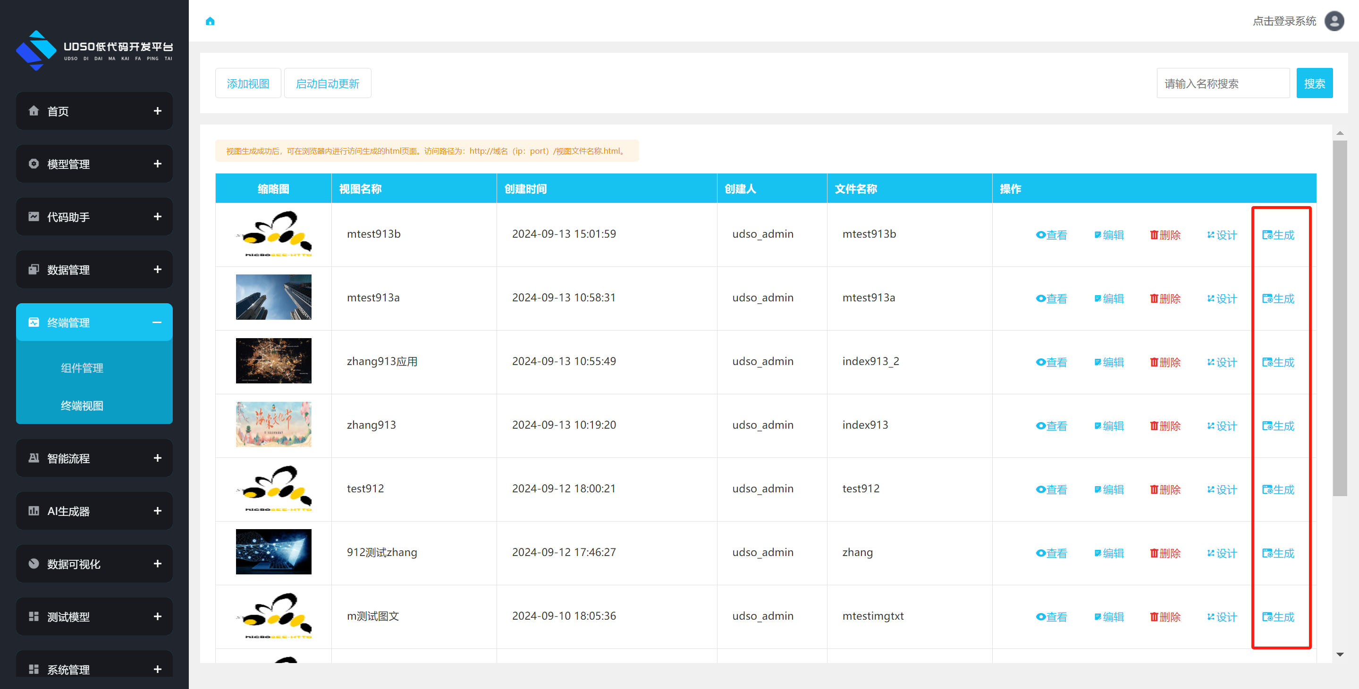Click the name search input field

pos(1223,83)
